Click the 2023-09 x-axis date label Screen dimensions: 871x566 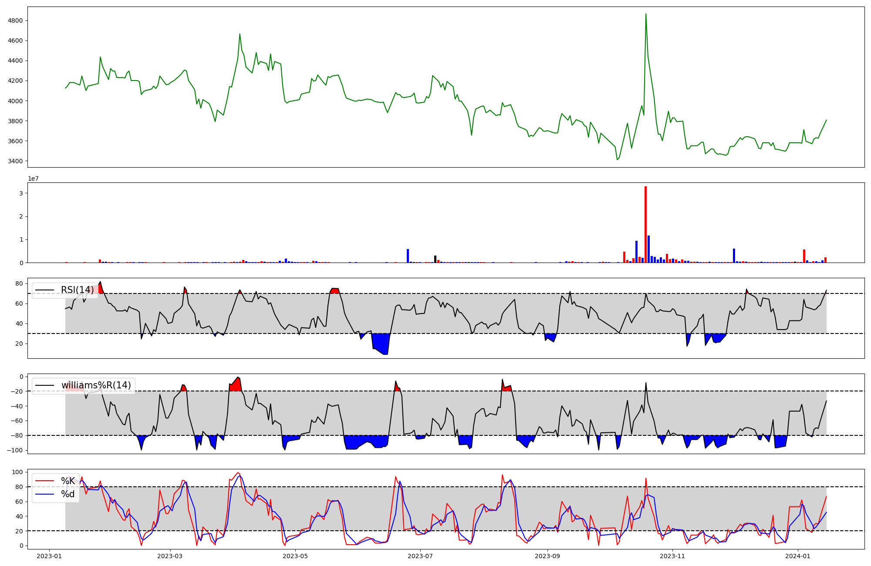tap(547, 556)
